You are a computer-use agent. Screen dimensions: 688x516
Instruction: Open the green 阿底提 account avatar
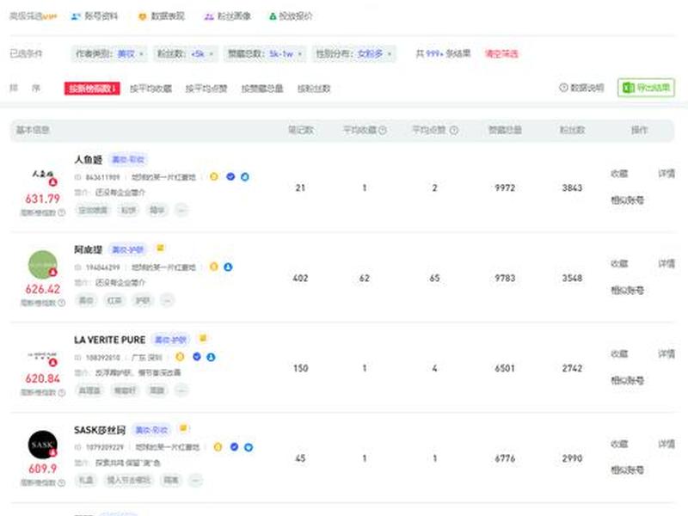coord(42,265)
